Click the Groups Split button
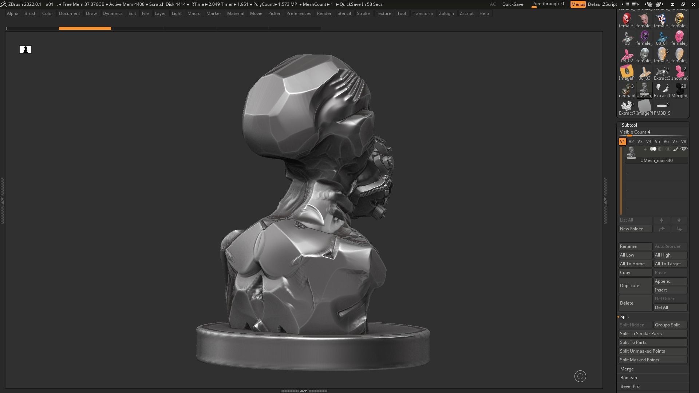Viewport: 699px width, 393px height. pos(671,325)
